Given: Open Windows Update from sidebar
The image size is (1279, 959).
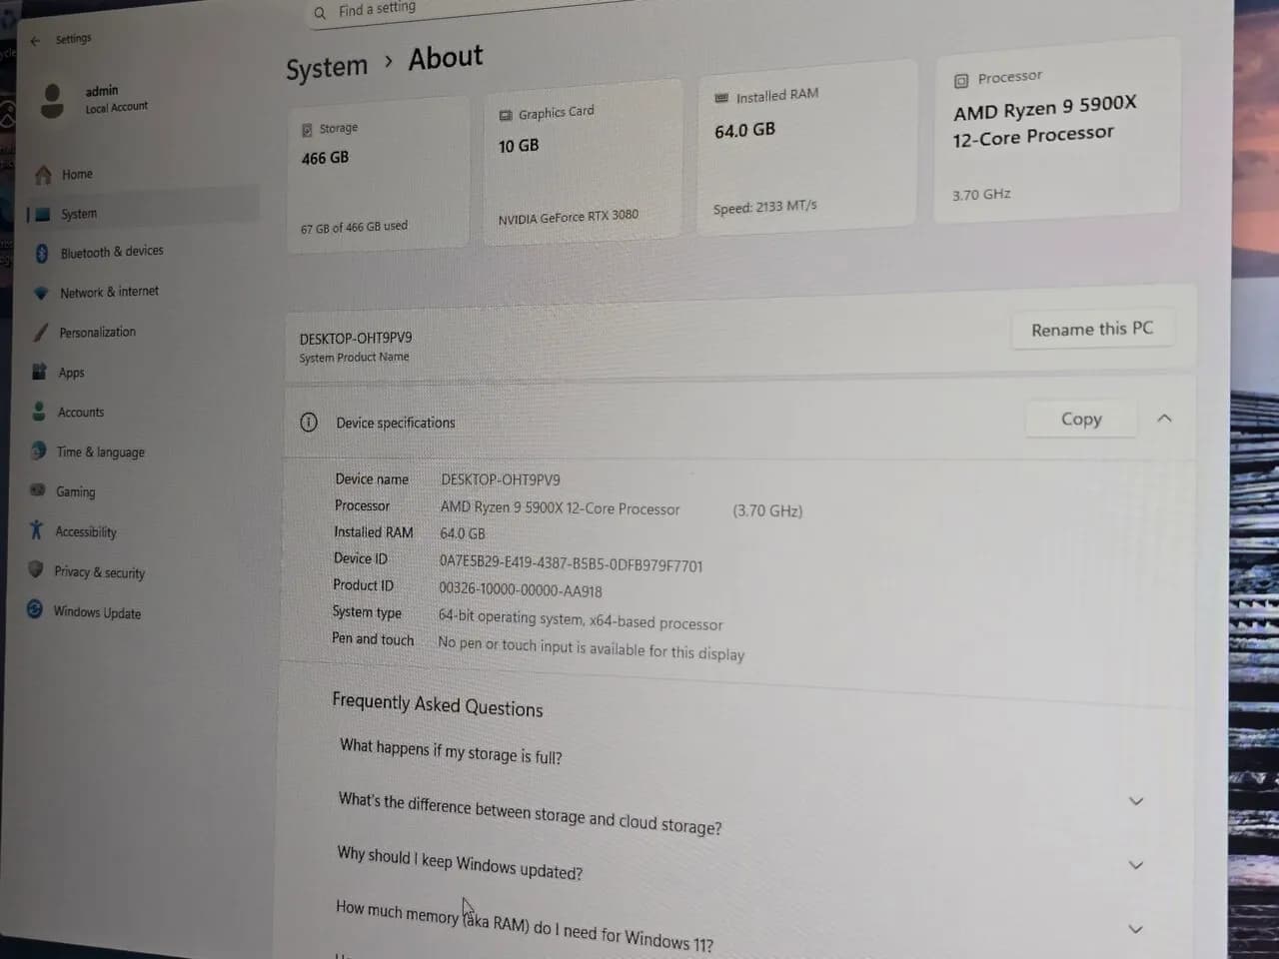Looking at the screenshot, I should [97, 612].
